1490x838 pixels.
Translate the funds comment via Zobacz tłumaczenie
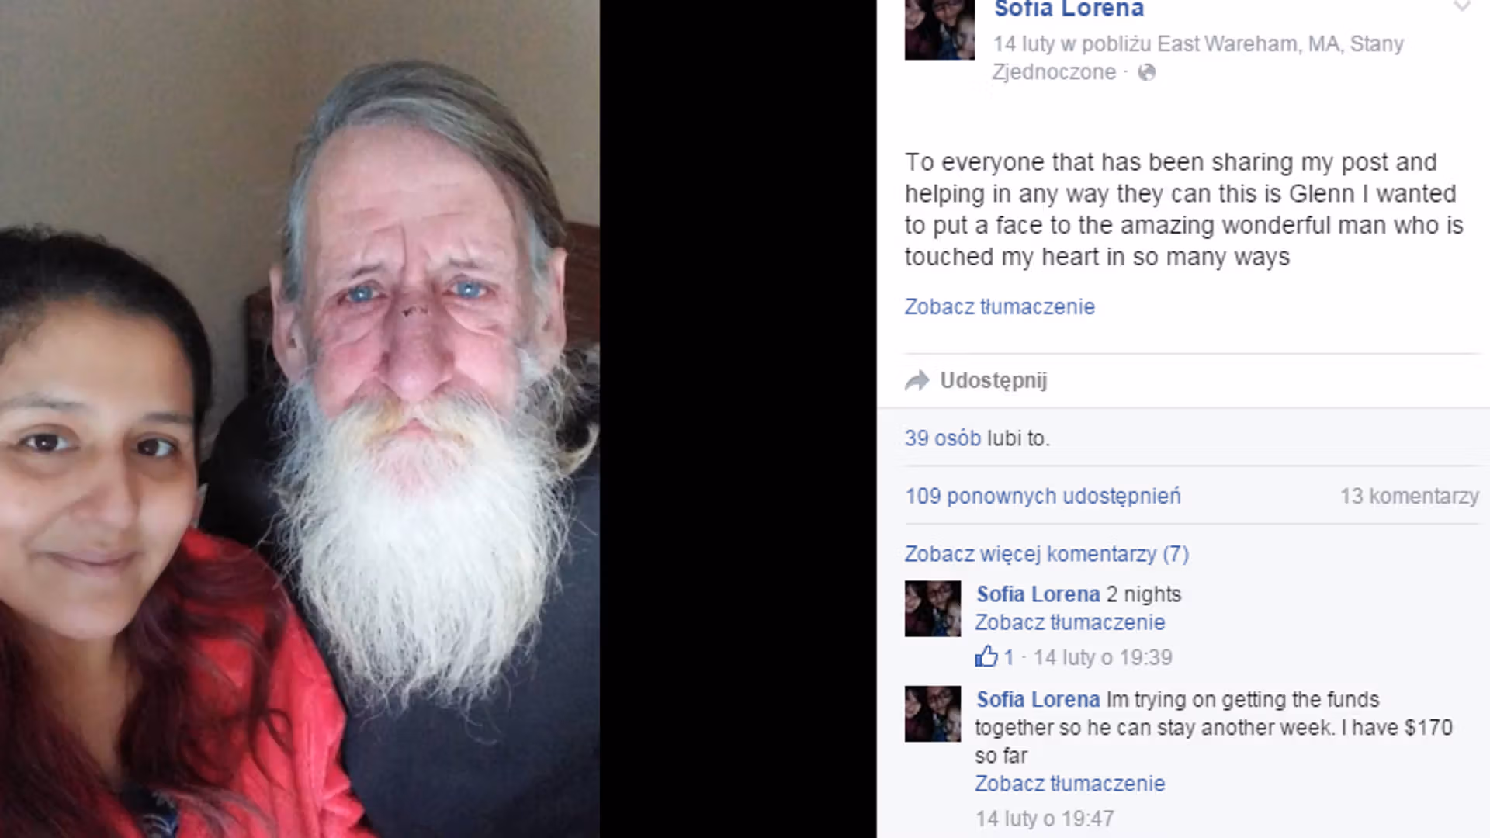1069,784
